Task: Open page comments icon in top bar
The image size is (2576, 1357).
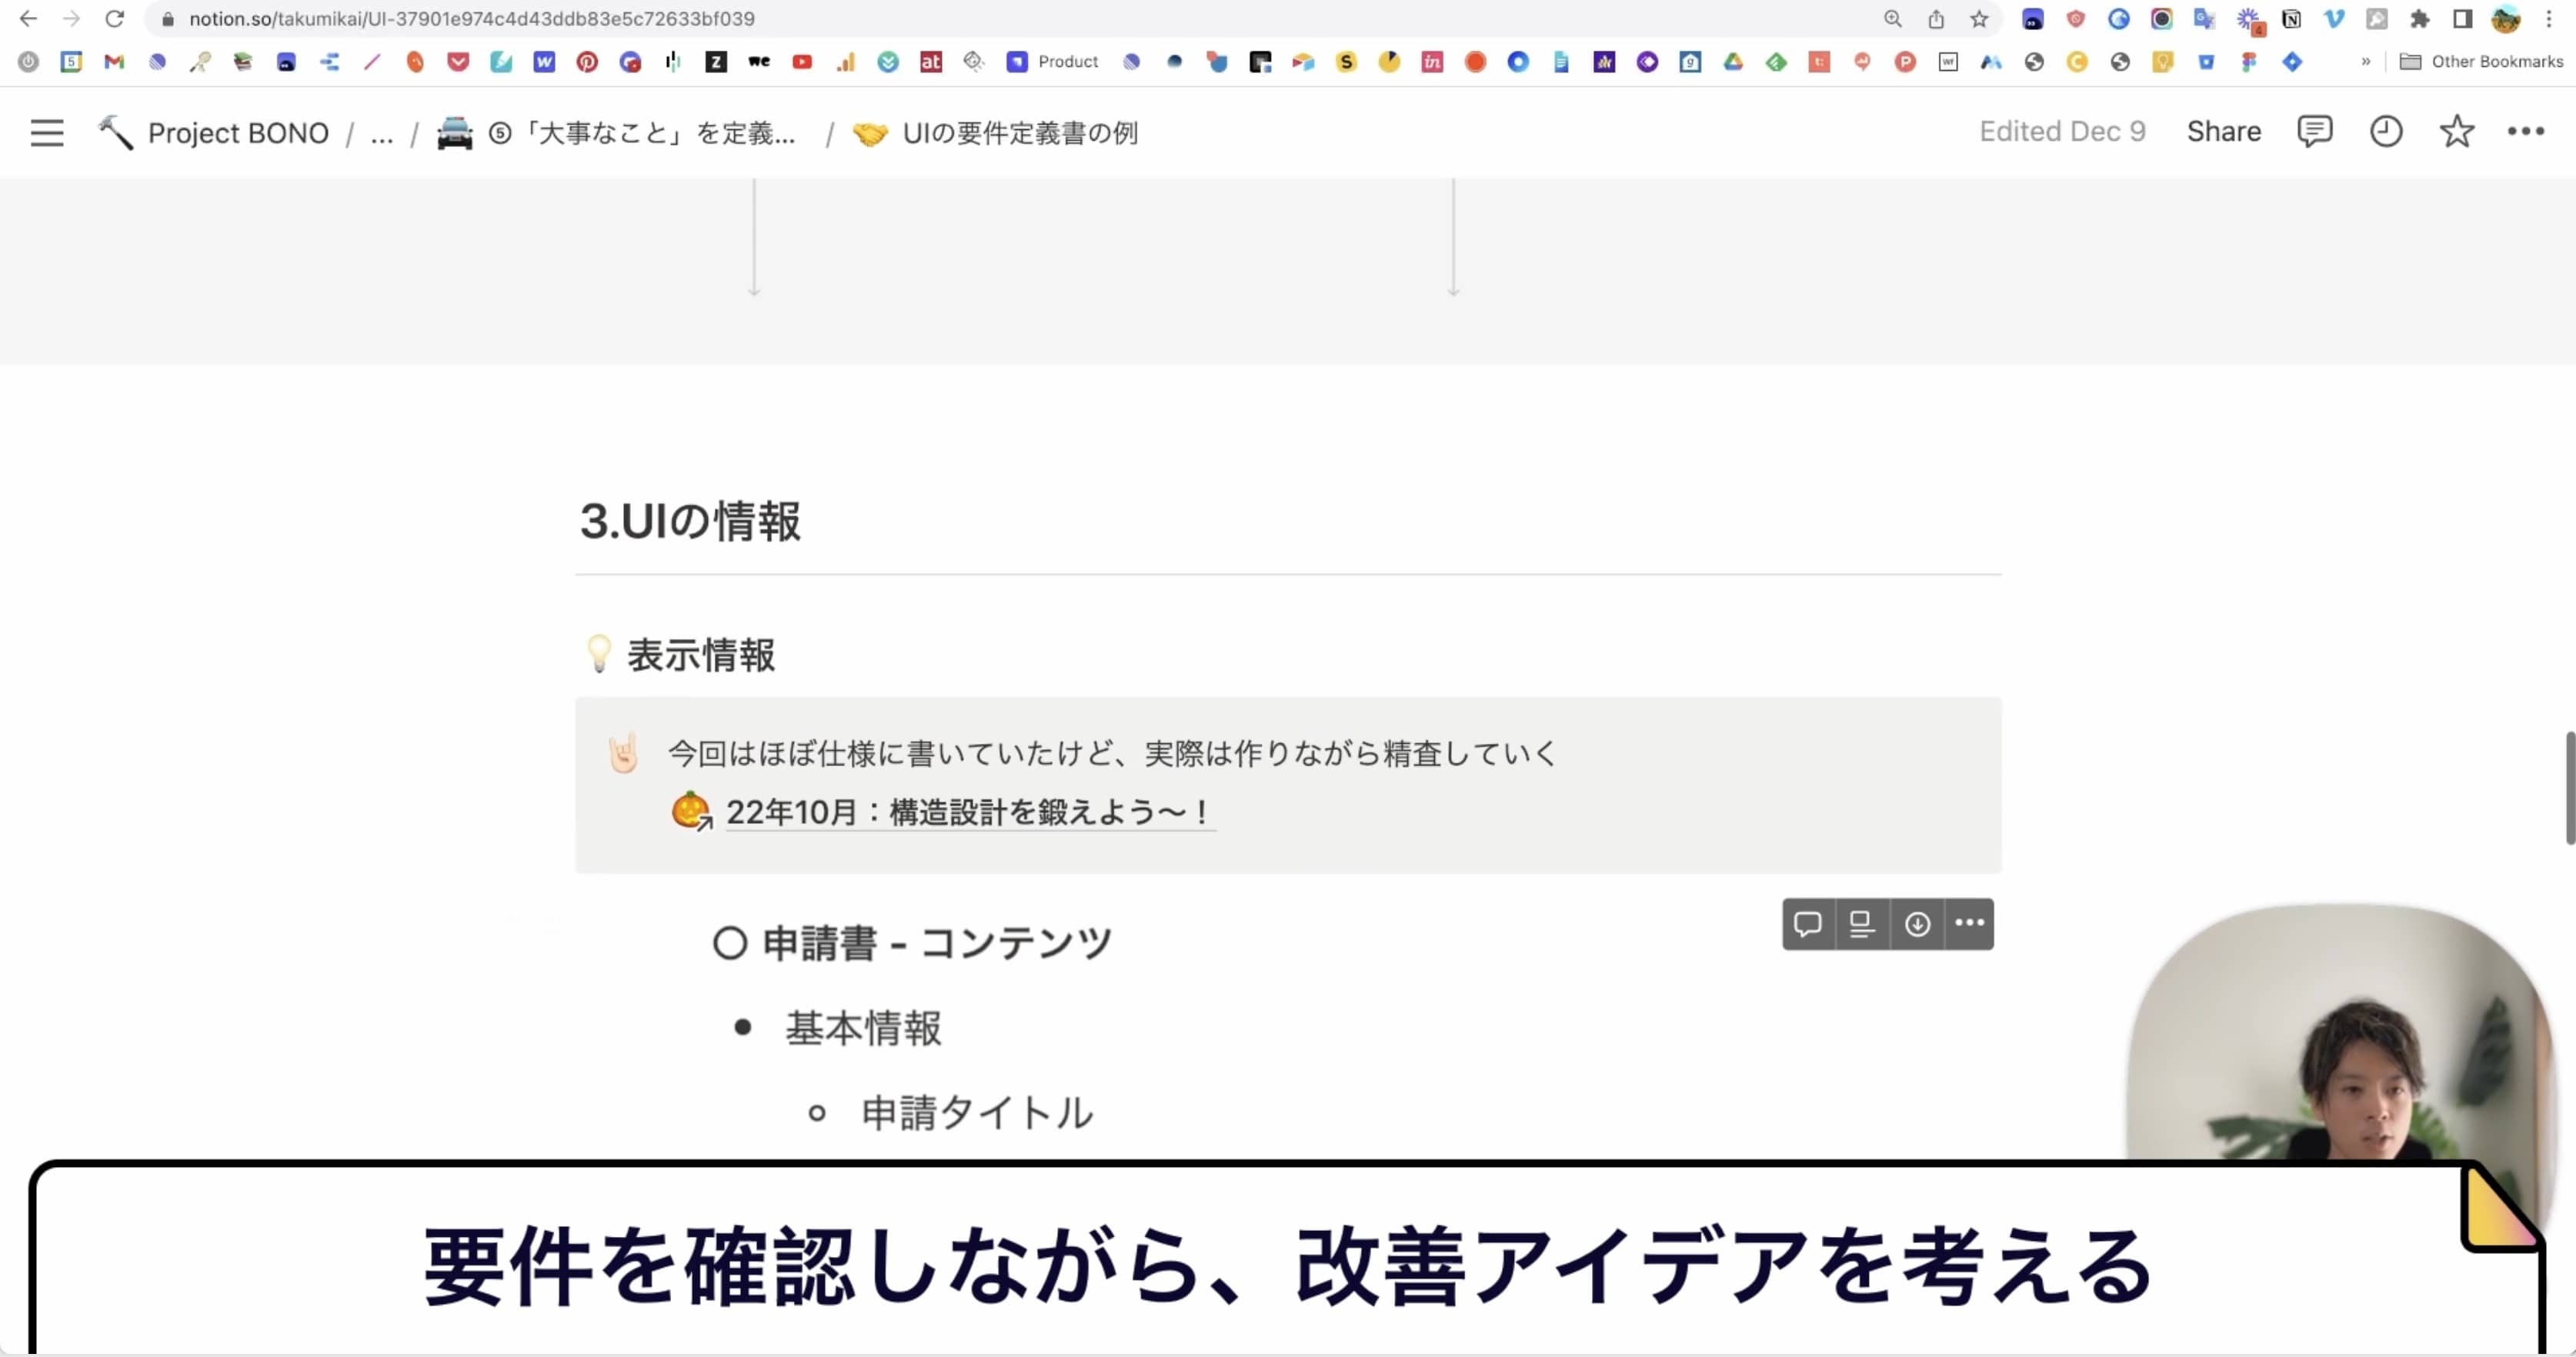Action: pos(2314,131)
